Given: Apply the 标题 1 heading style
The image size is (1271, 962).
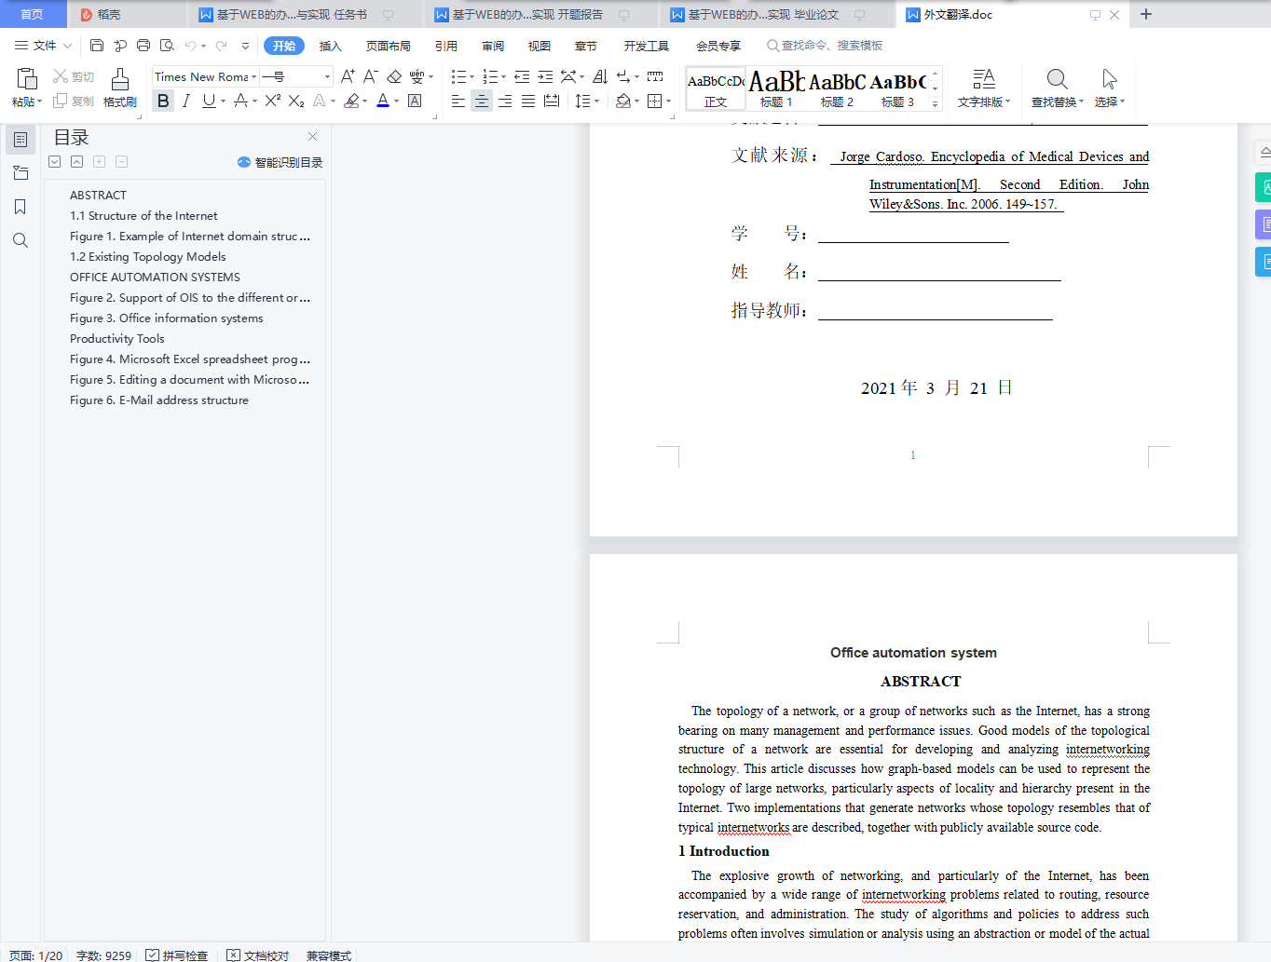Looking at the screenshot, I should (x=776, y=88).
